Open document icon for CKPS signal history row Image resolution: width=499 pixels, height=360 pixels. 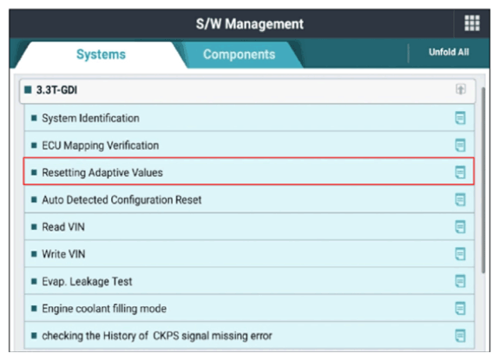460,336
